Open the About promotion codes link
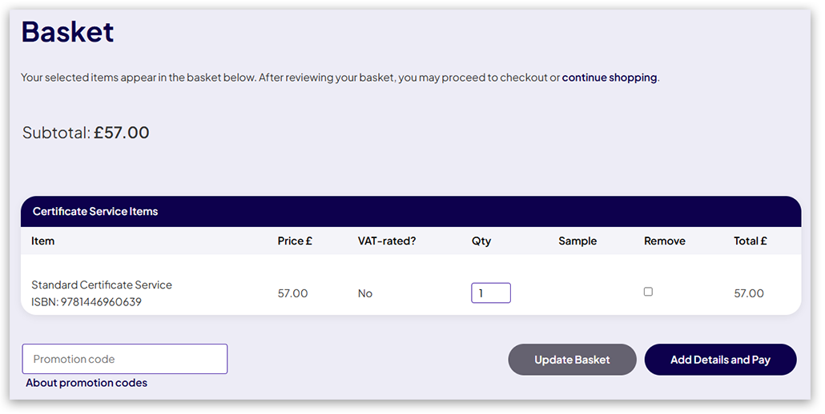 pos(87,383)
